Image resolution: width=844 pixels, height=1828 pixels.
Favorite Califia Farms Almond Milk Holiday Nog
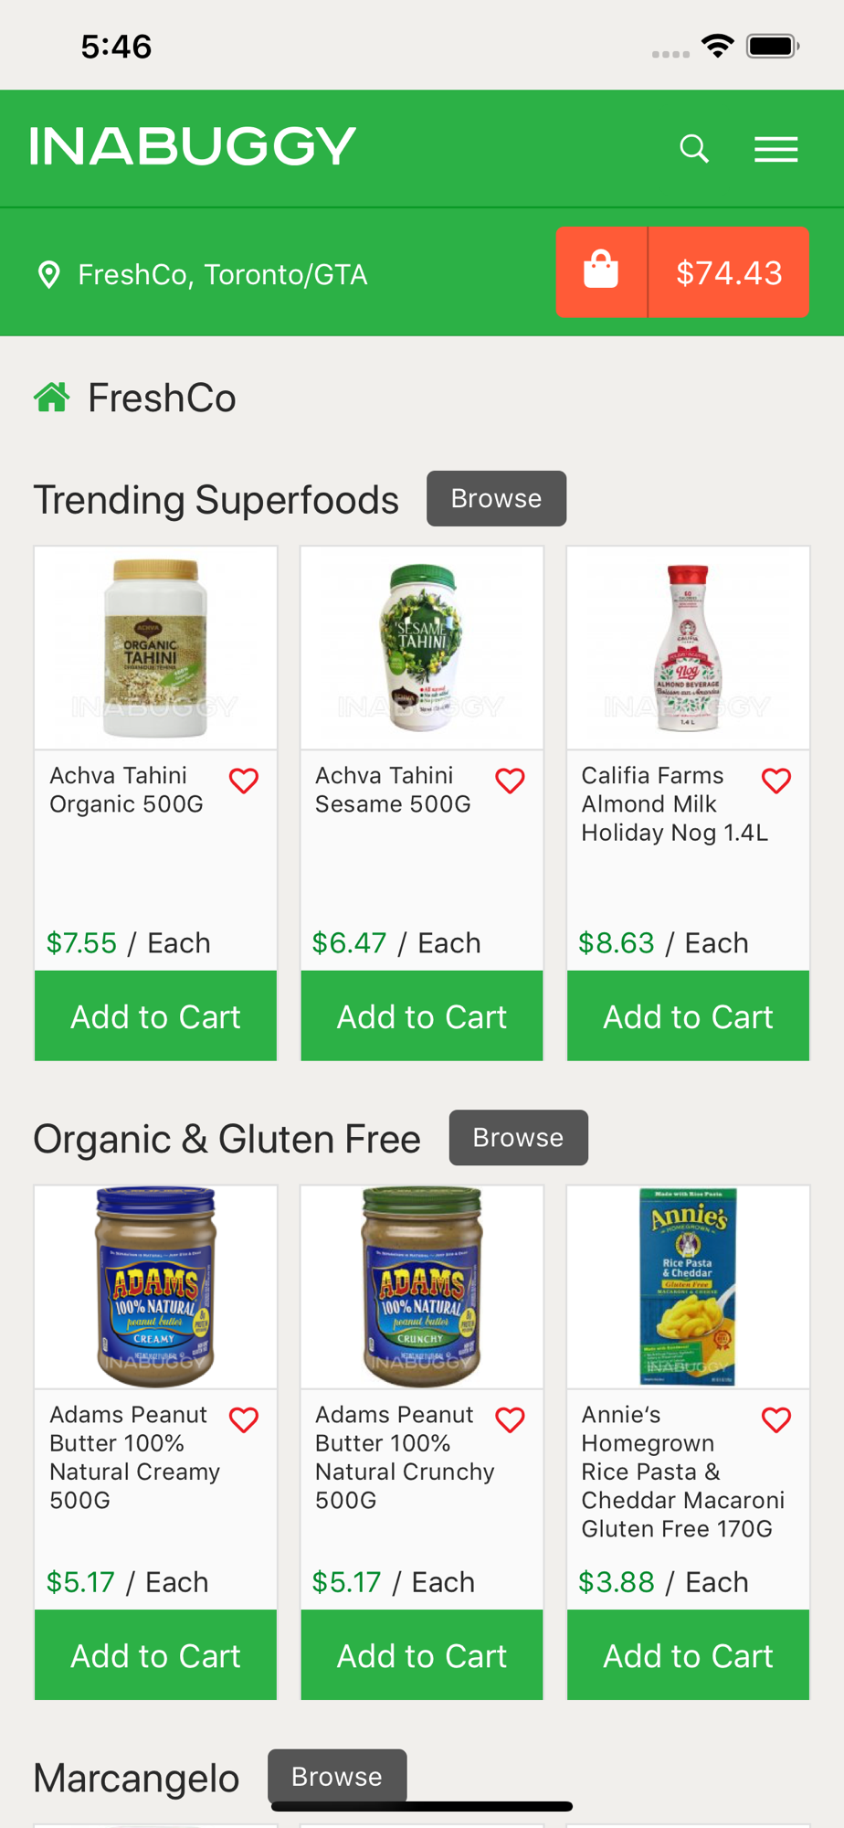tap(776, 781)
